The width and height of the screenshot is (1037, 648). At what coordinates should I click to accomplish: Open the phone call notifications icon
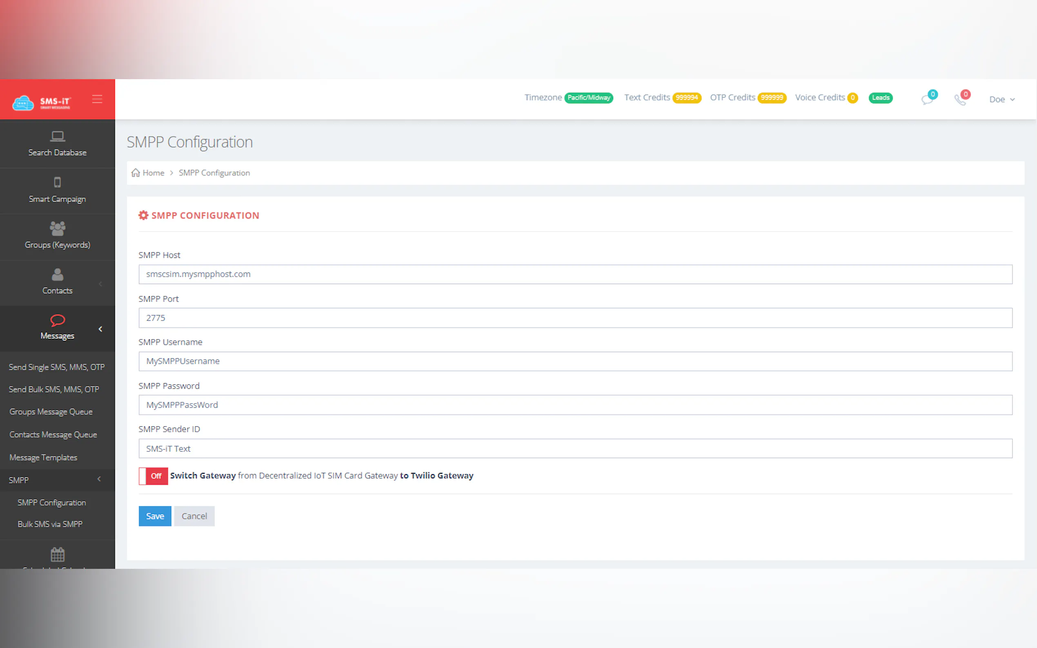click(960, 100)
